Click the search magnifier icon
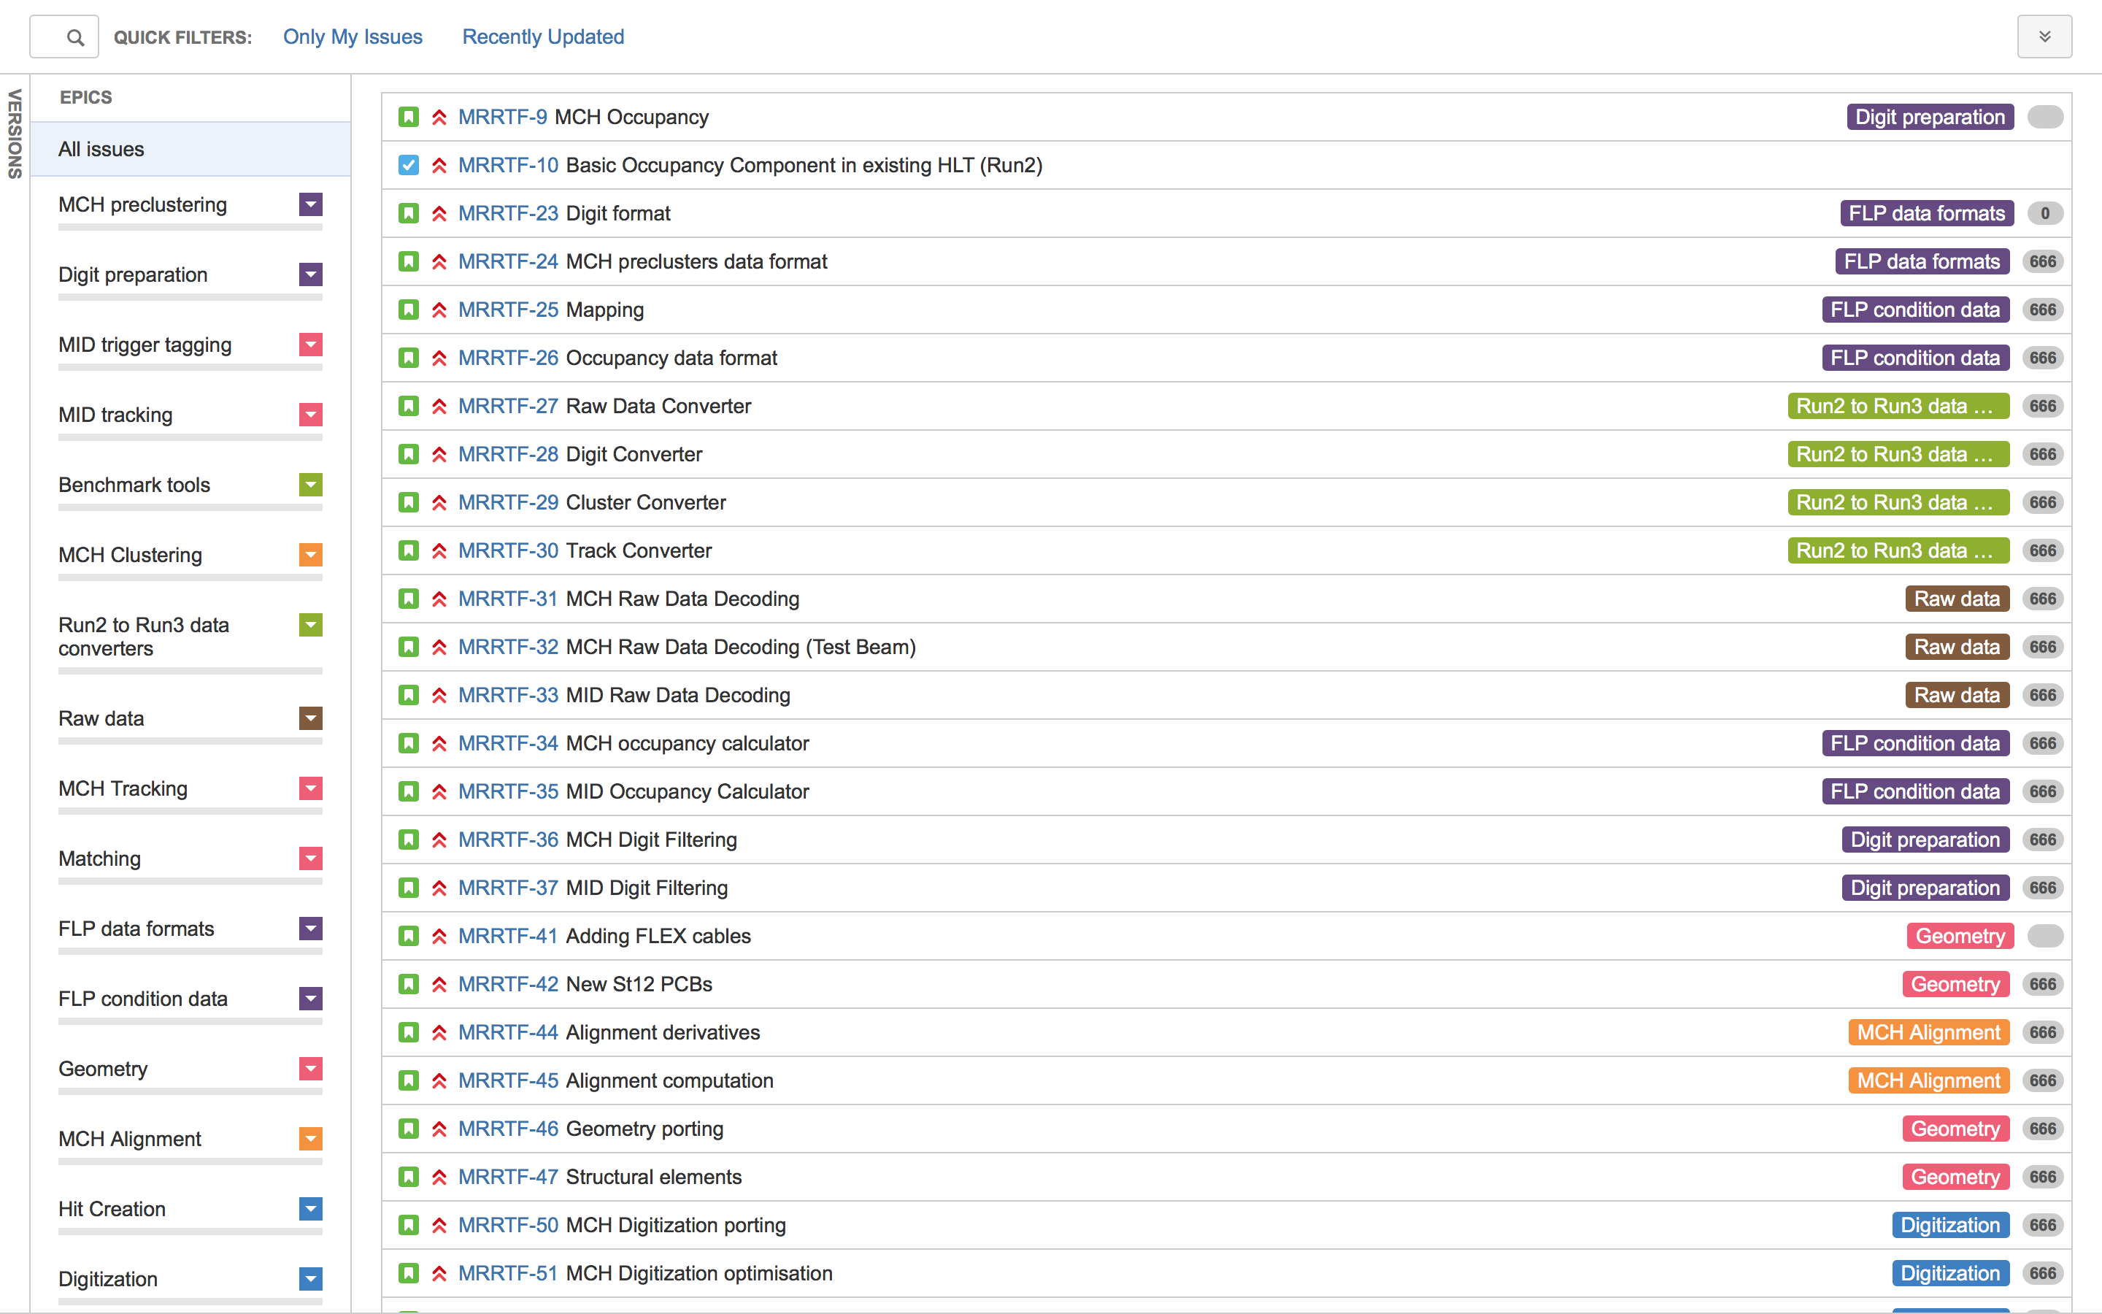 [76, 37]
